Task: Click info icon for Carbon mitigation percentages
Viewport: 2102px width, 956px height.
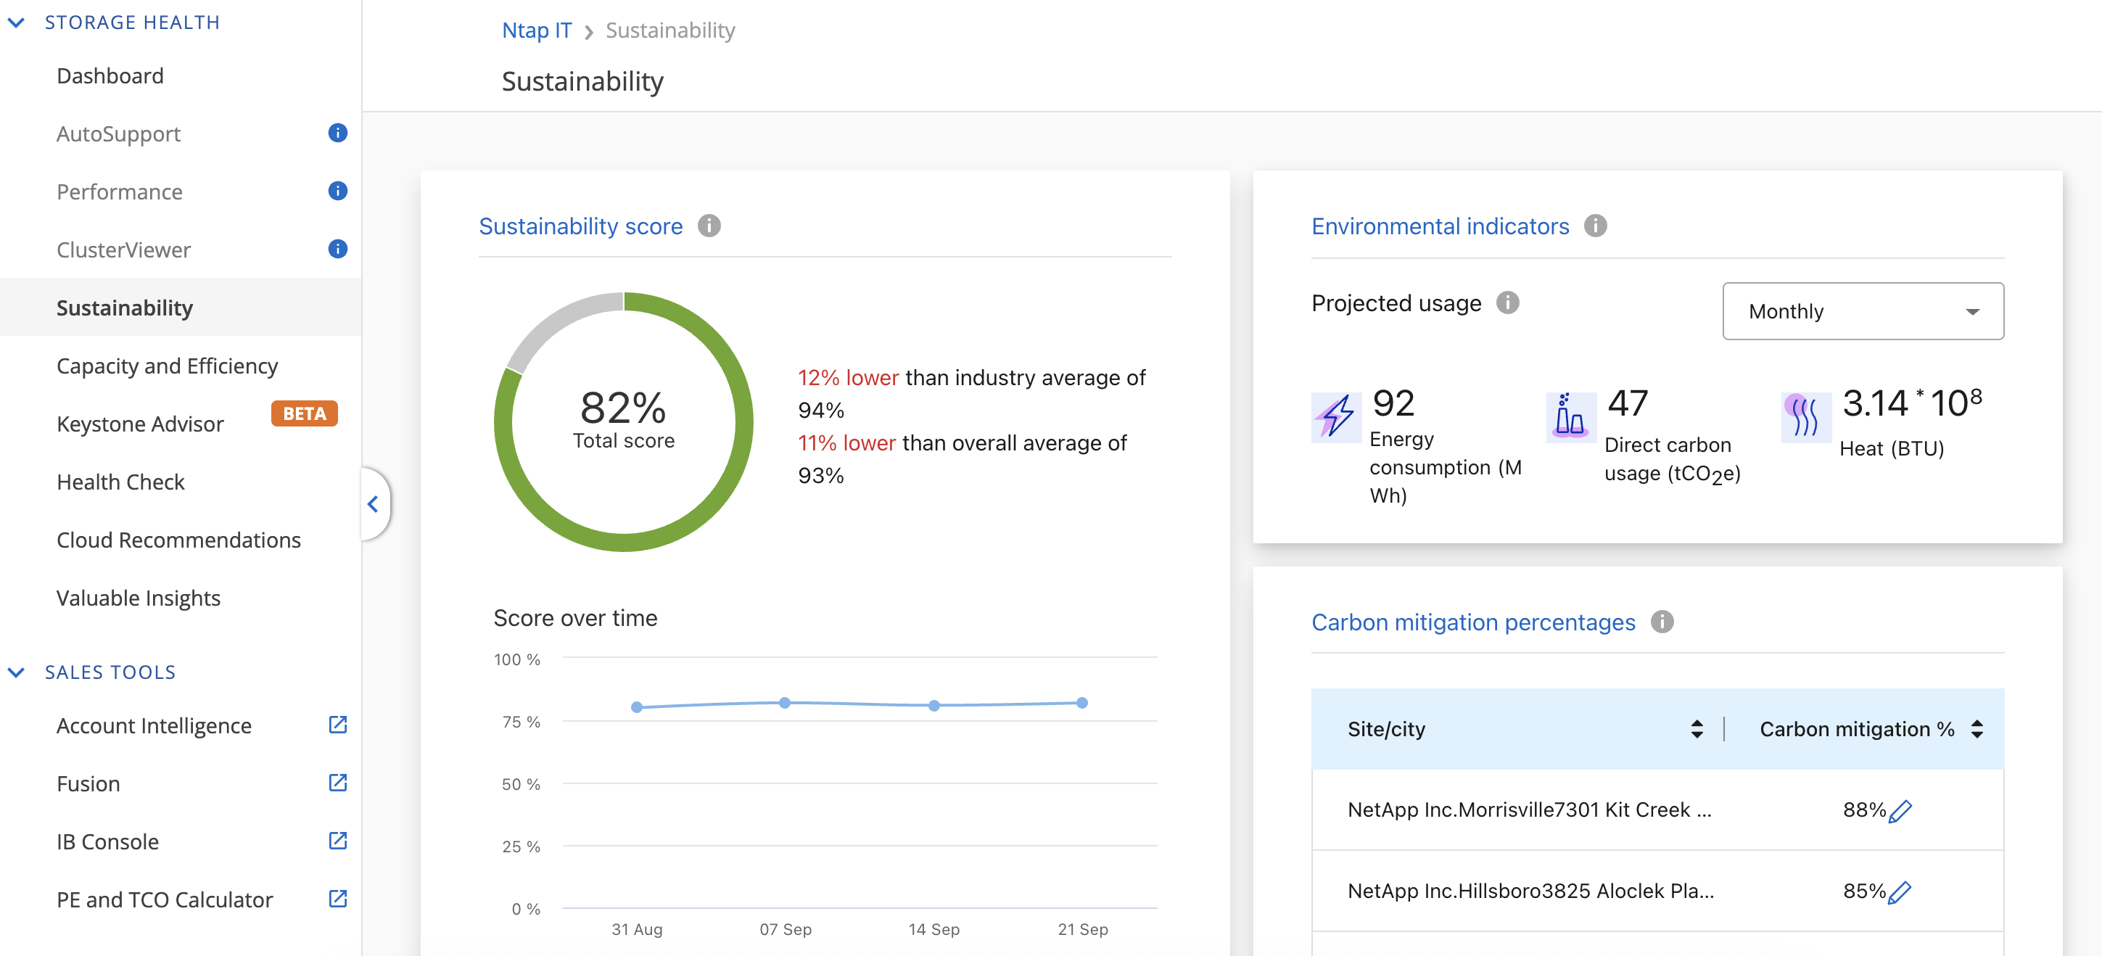Action: click(x=1661, y=622)
